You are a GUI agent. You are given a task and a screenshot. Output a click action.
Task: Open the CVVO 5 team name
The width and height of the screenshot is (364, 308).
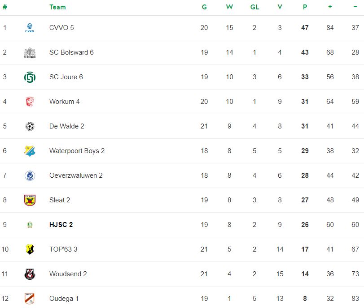61,28
